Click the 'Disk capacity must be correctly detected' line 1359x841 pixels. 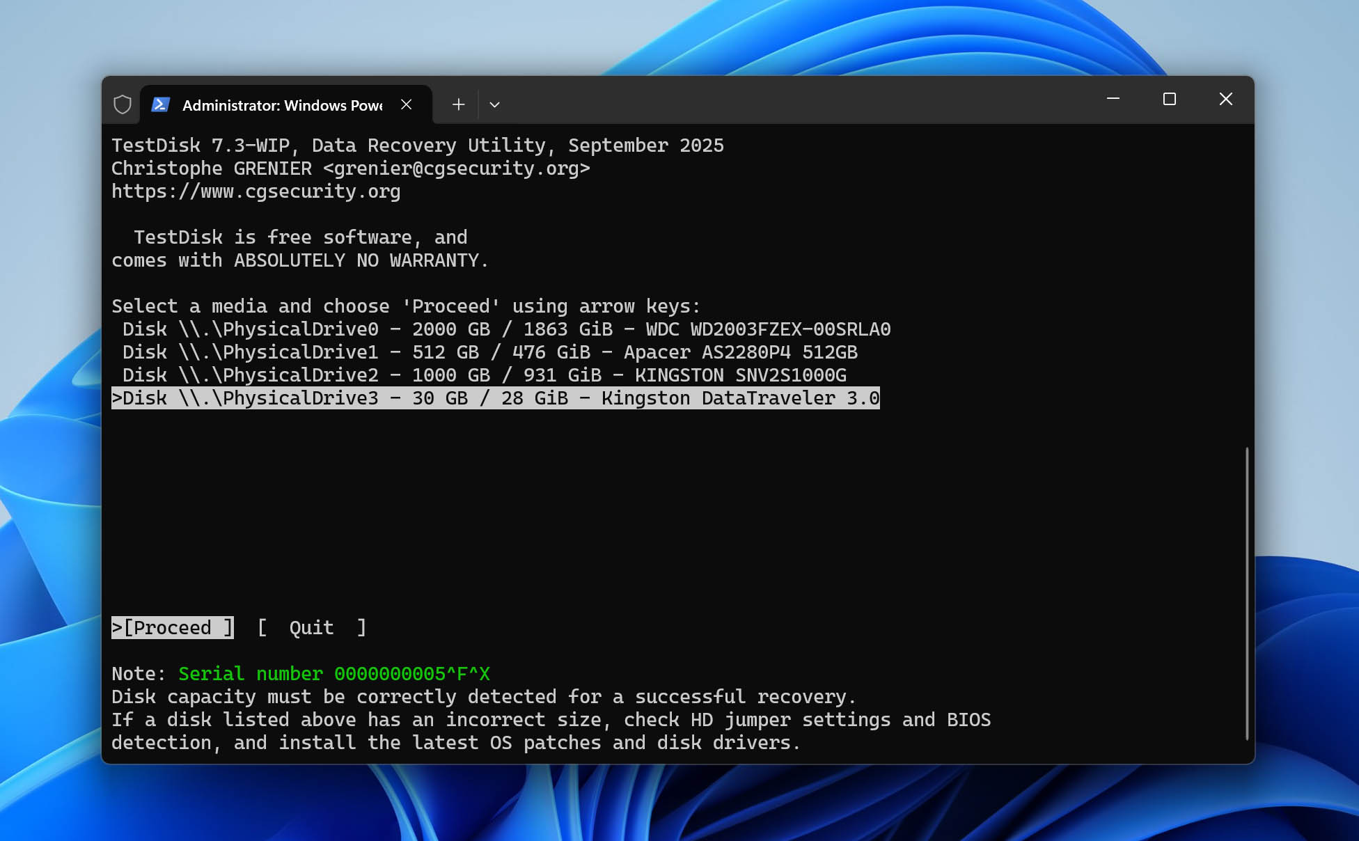click(x=484, y=697)
